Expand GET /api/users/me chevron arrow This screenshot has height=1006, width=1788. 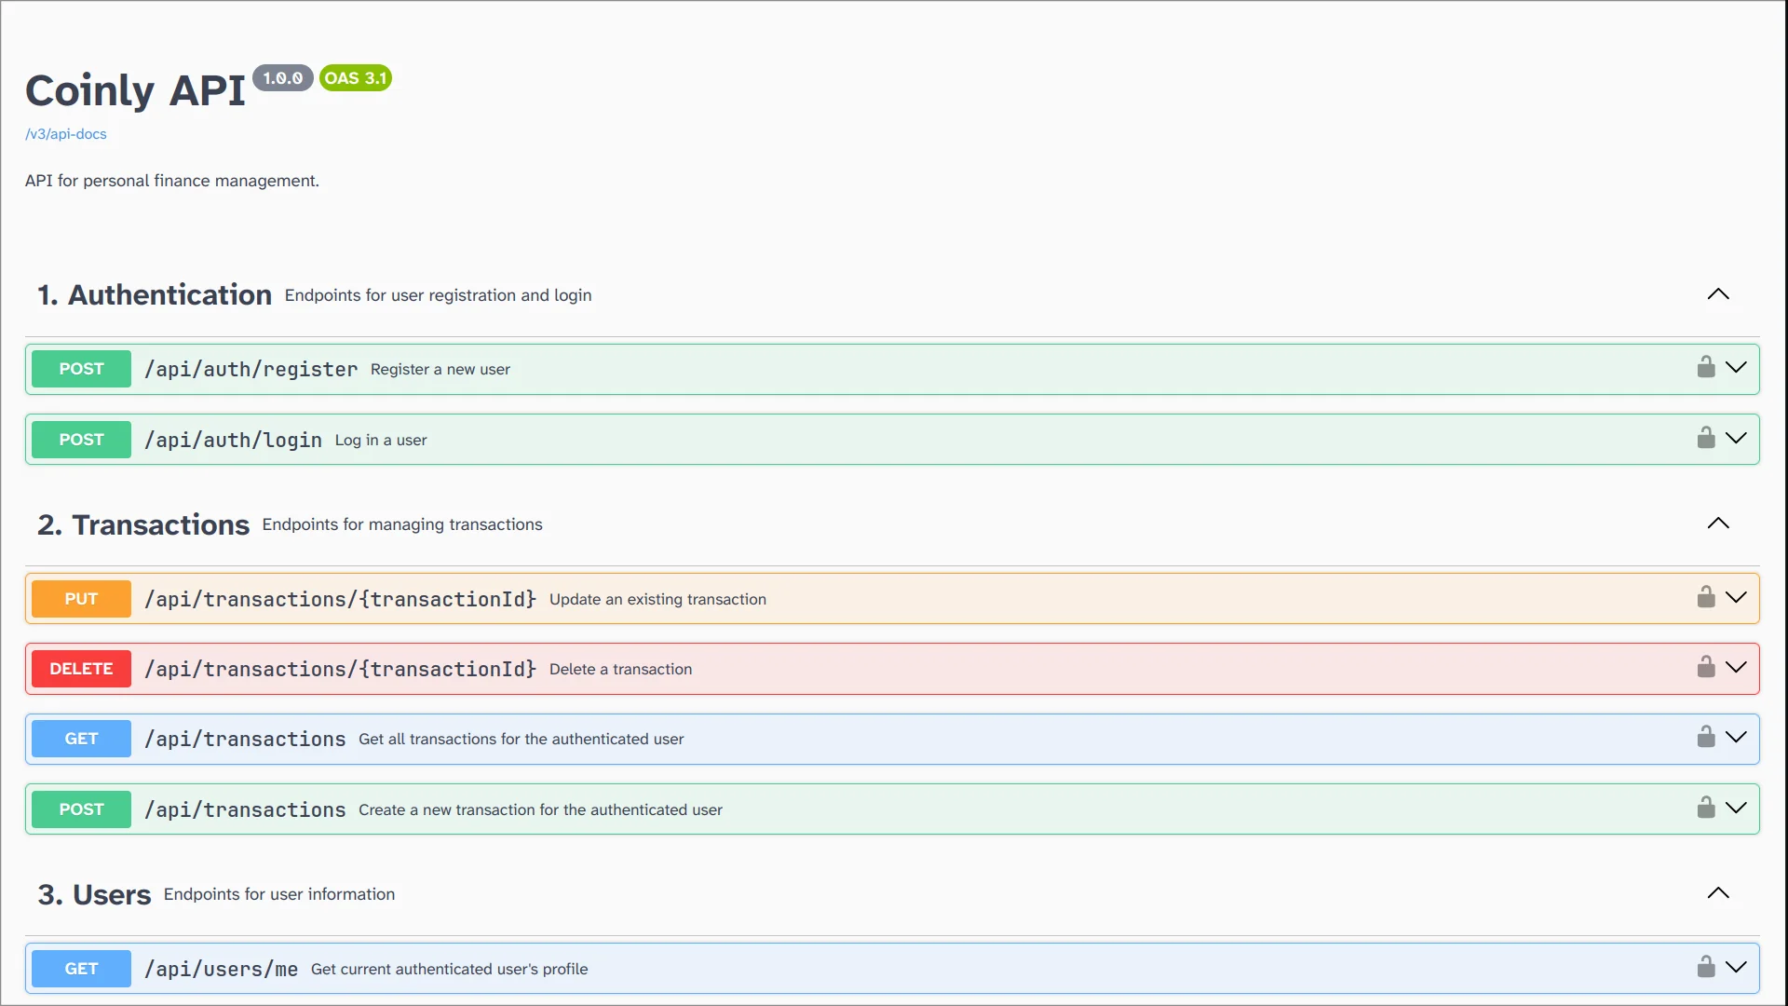pos(1736,967)
